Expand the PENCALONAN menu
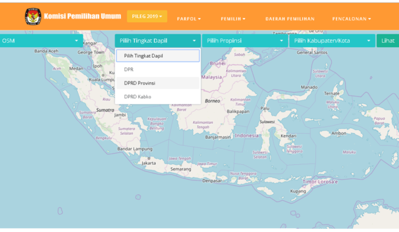 pos(352,19)
